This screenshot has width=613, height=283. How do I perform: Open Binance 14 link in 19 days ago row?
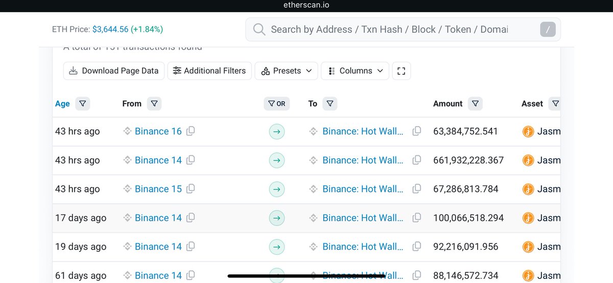pos(158,246)
